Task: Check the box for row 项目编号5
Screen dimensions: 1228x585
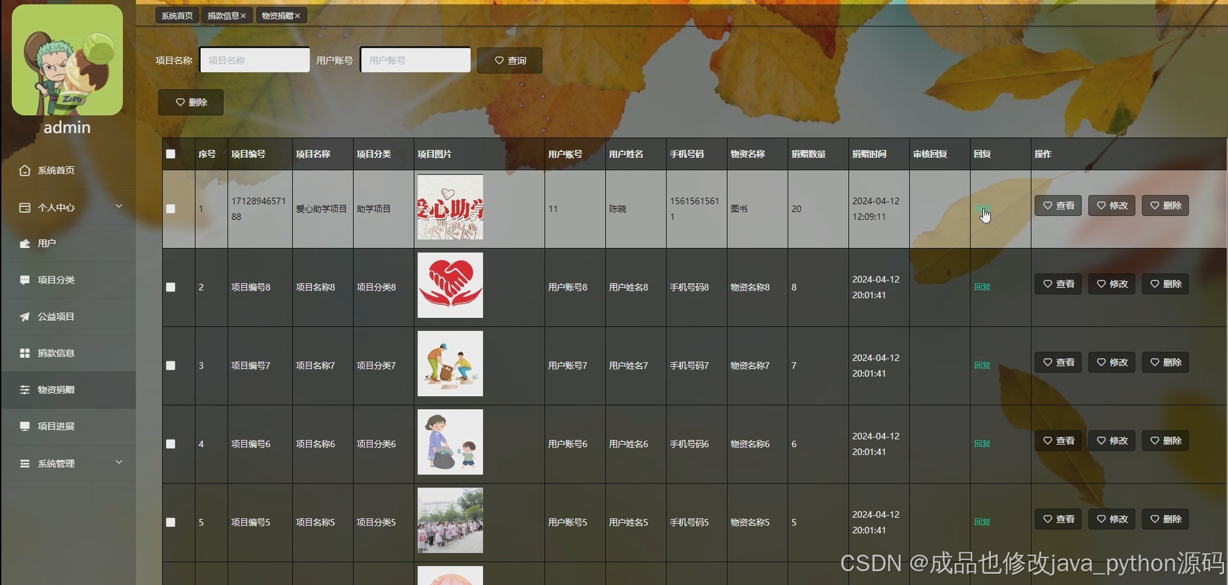Action: 171,522
